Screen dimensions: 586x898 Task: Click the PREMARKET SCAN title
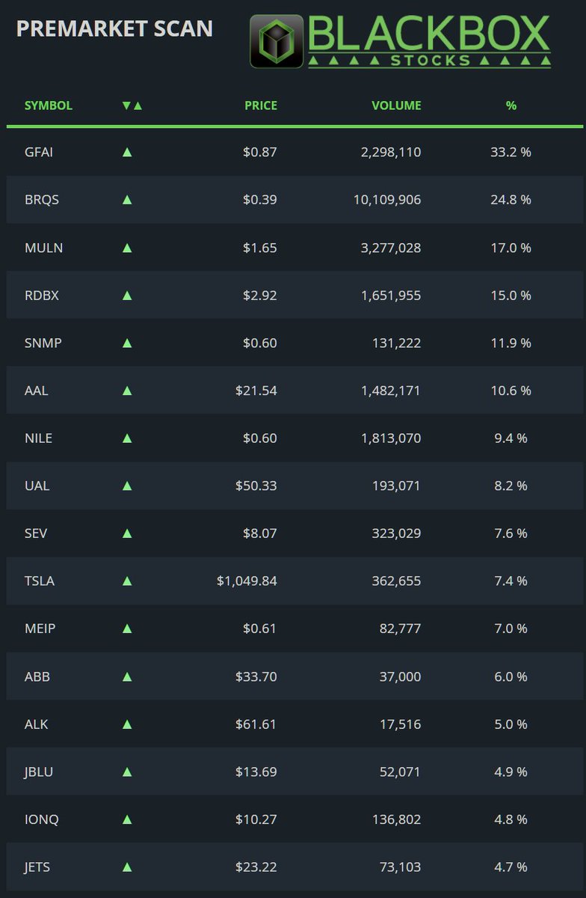tap(114, 28)
